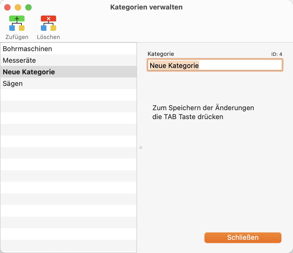293x253 pixels.
Task: Click the Kategorie field label
Action: coord(161,54)
